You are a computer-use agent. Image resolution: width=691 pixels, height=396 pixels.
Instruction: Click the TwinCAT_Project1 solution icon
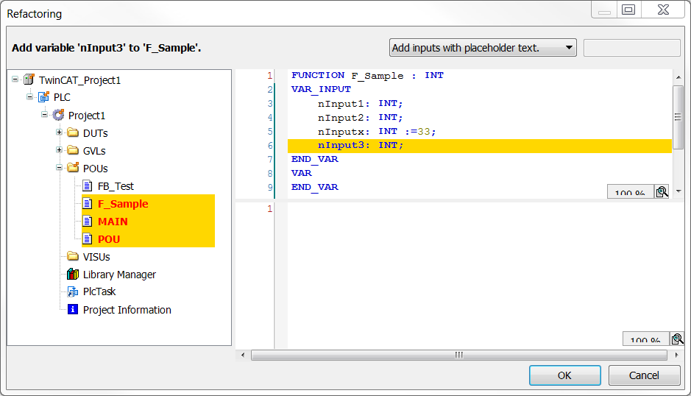tap(29, 79)
